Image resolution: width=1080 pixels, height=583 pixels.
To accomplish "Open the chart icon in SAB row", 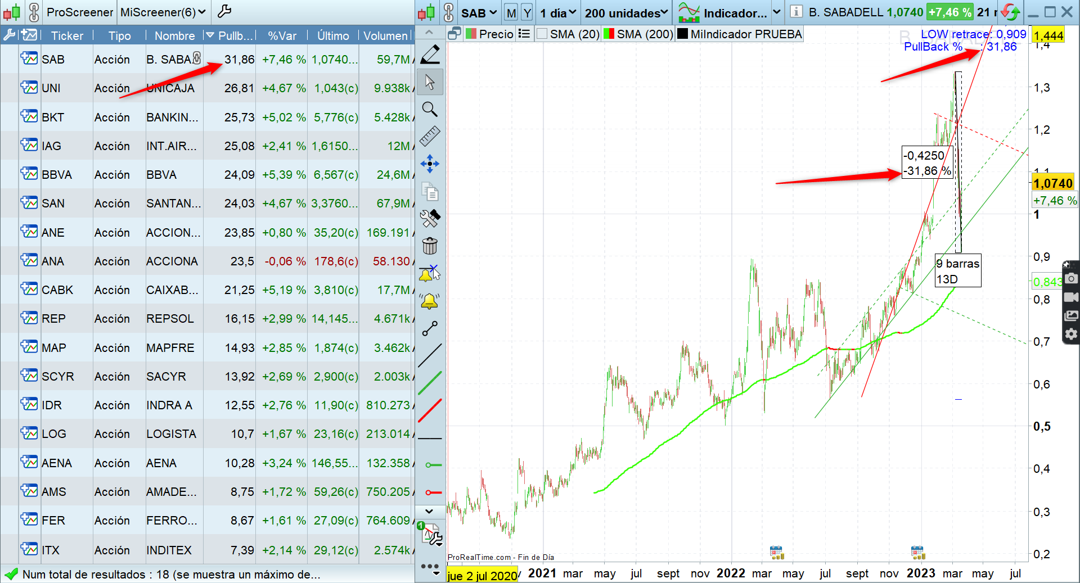I will [x=29, y=58].
